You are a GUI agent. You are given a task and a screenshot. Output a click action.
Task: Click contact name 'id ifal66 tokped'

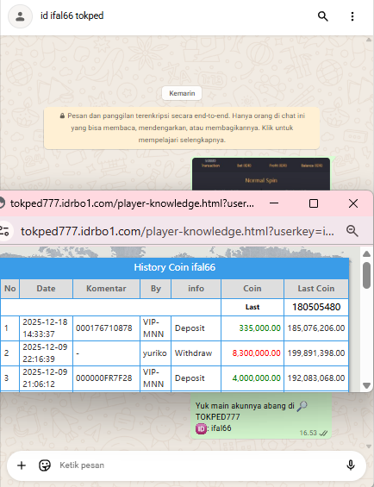point(72,16)
